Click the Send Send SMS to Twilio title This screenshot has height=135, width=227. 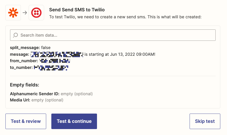[77, 10]
